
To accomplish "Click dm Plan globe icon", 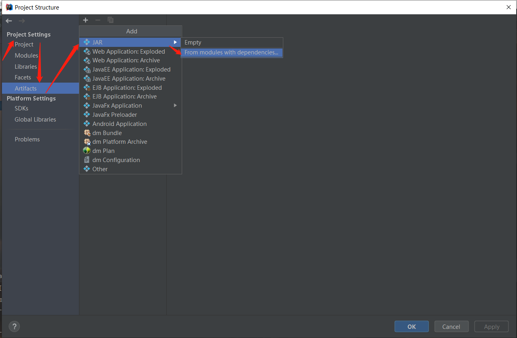I will click(87, 151).
